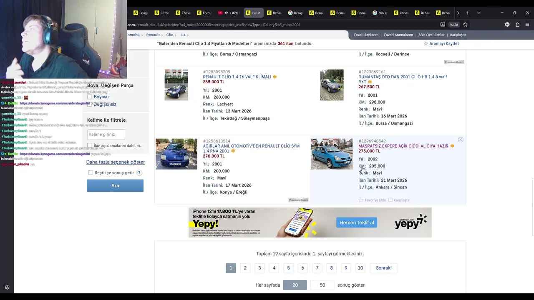This screenshot has width=534, height=300.
Task: Enable İlan açıklamalarını dahil et checkbox
Action: pos(90,145)
